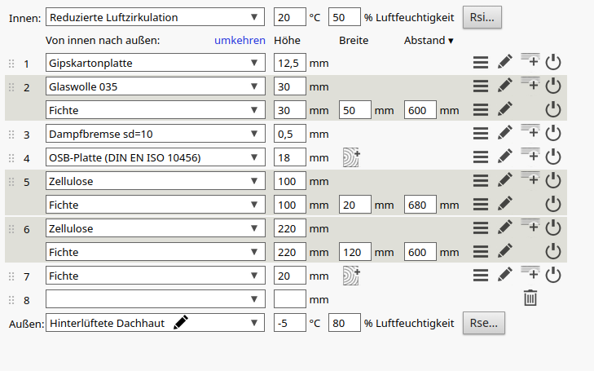Open menu icon for Zellulose 220 mm layer

pos(481,227)
